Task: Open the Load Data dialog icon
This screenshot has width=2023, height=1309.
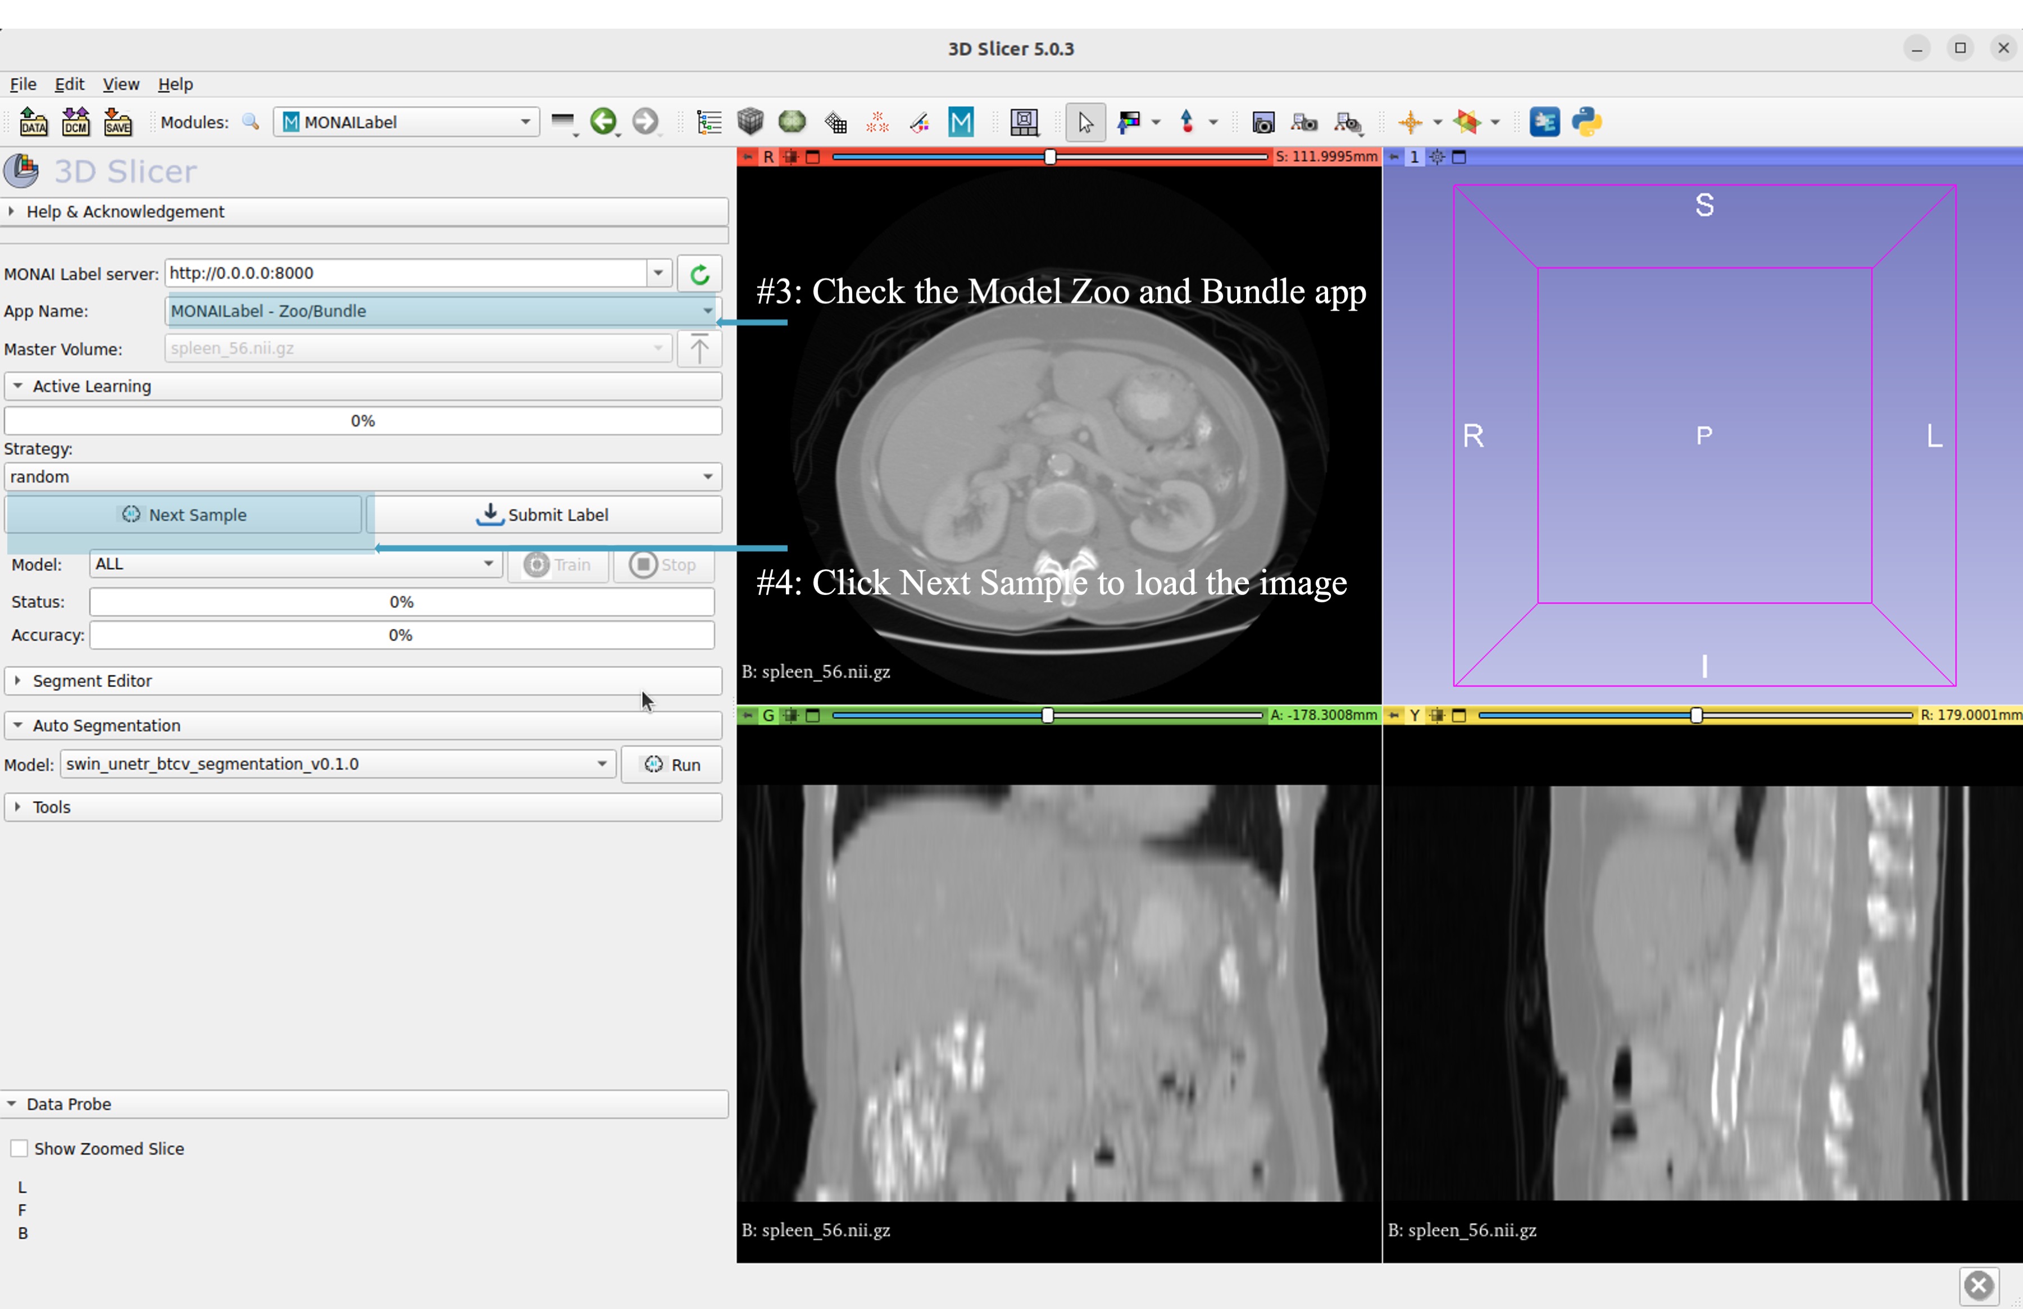Action: [34, 121]
